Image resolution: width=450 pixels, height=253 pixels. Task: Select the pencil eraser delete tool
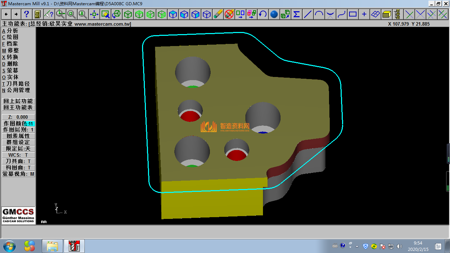pyautogui.click(x=218, y=14)
